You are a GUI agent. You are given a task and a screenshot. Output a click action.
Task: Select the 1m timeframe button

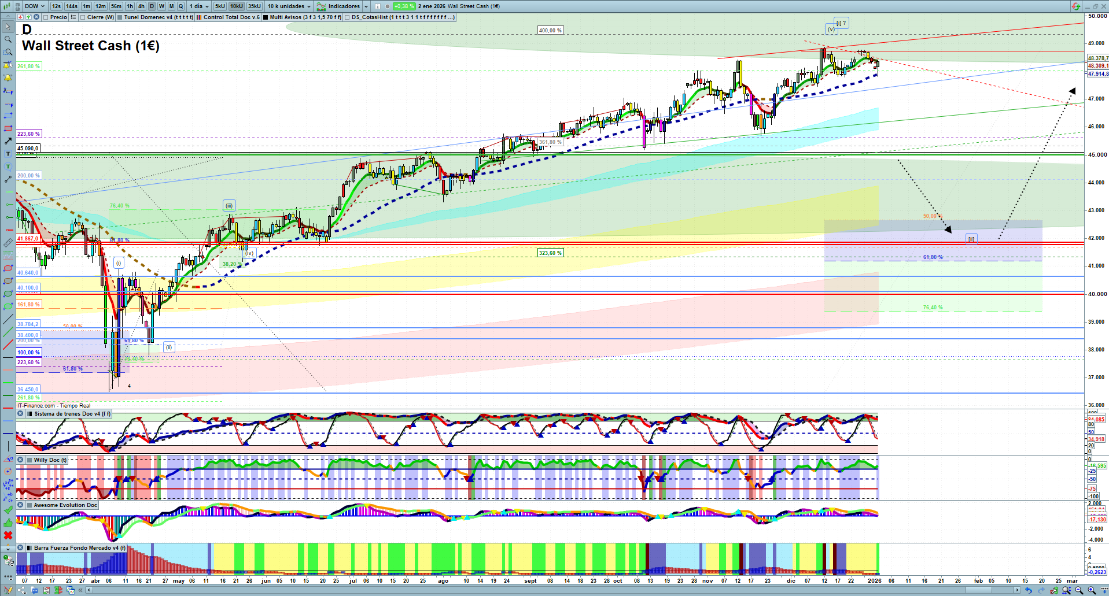coord(86,6)
